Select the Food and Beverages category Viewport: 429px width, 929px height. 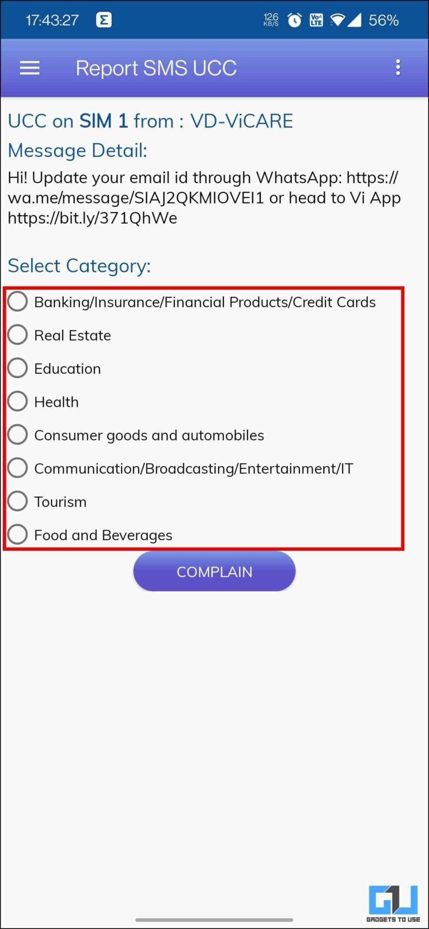click(x=17, y=534)
